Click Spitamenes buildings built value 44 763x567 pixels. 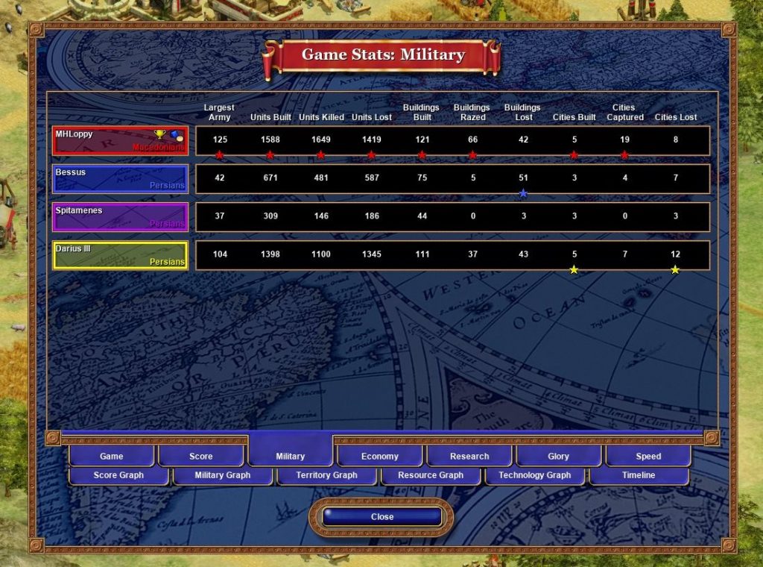click(422, 216)
